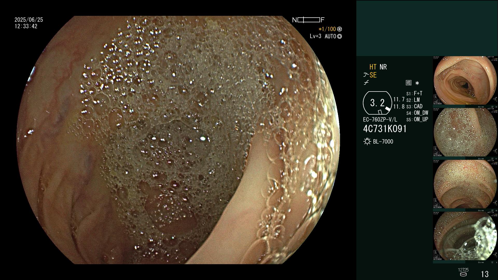Screen dimensions: 498x280
Task: Click the 11.8 diameter value
Action: coord(399,107)
